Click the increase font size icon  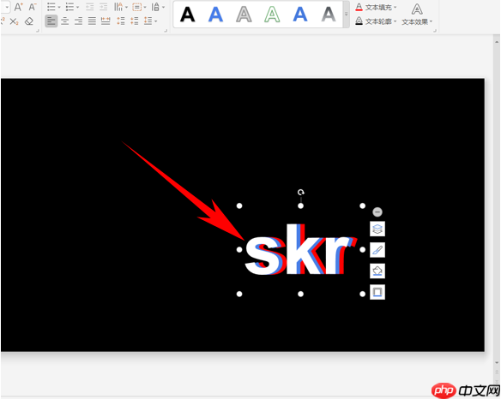click(19, 7)
